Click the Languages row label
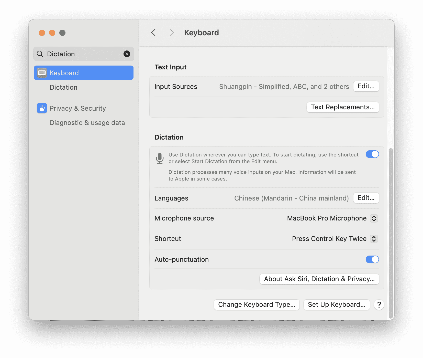Image resolution: width=423 pixels, height=358 pixels. [171, 198]
